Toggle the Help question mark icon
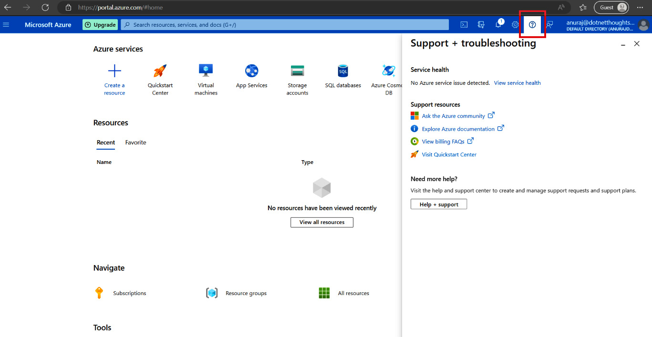The image size is (652, 337). (532, 25)
